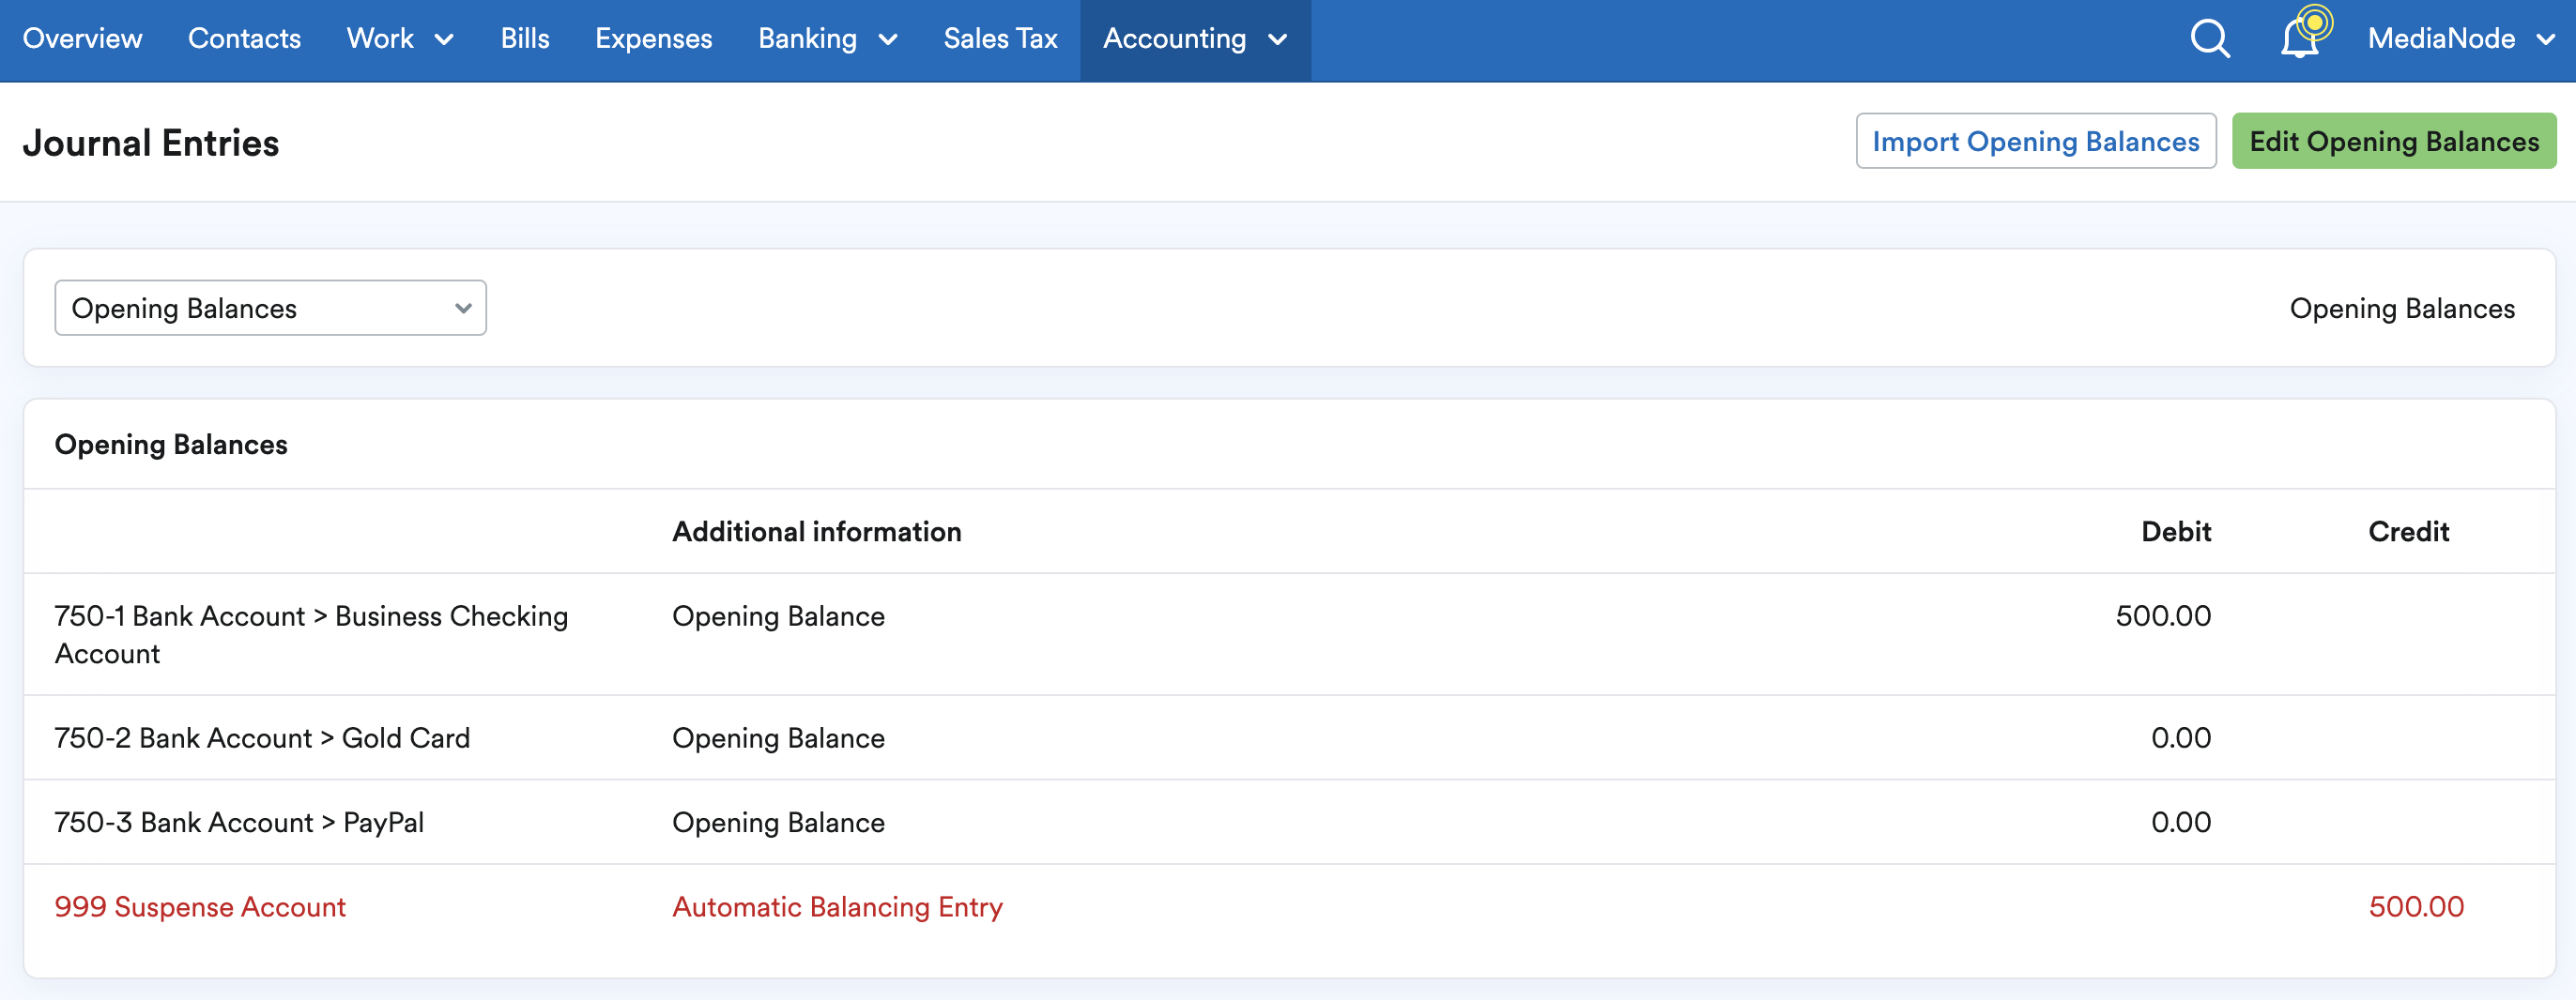Click the Opening Balances table title

pos(171,445)
